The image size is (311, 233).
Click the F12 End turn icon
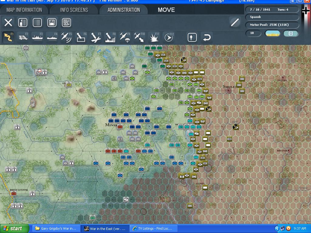169,37
